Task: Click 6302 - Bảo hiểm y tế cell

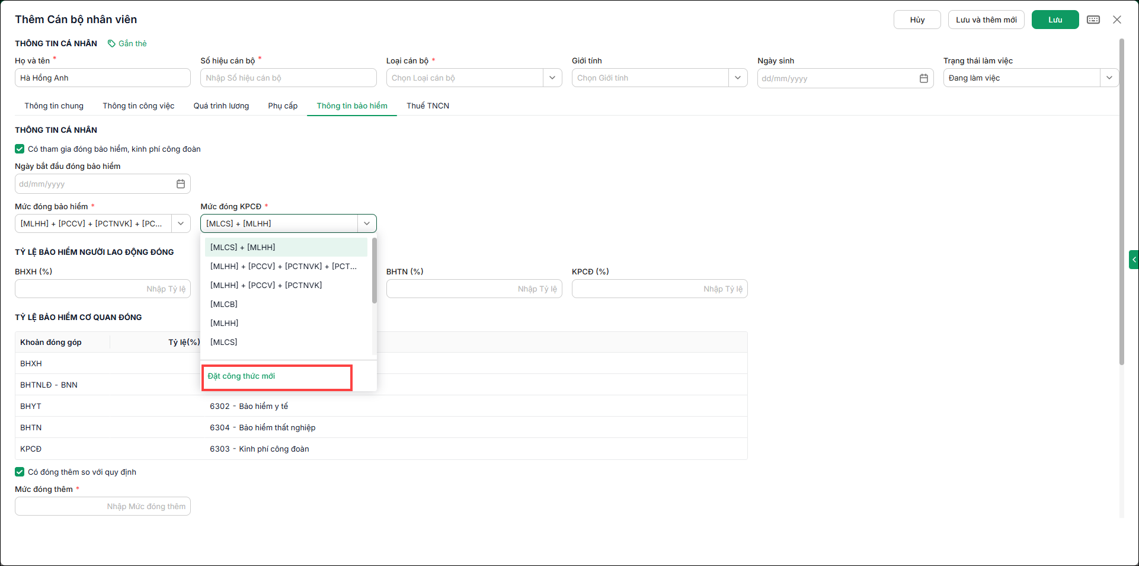Action: pyautogui.click(x=249, y=406)
